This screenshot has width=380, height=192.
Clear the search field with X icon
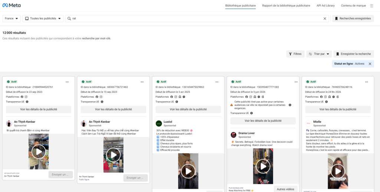click(325, 19)
